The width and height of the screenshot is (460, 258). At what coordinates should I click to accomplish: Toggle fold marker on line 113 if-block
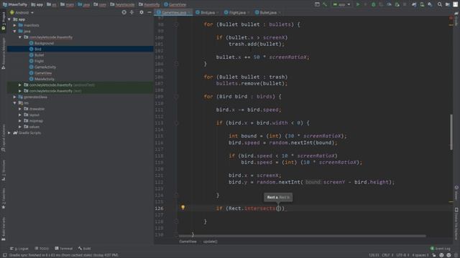point(176,123)
